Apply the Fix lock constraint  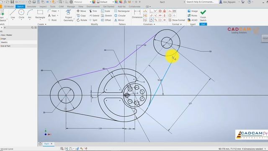tap(165, 11)
